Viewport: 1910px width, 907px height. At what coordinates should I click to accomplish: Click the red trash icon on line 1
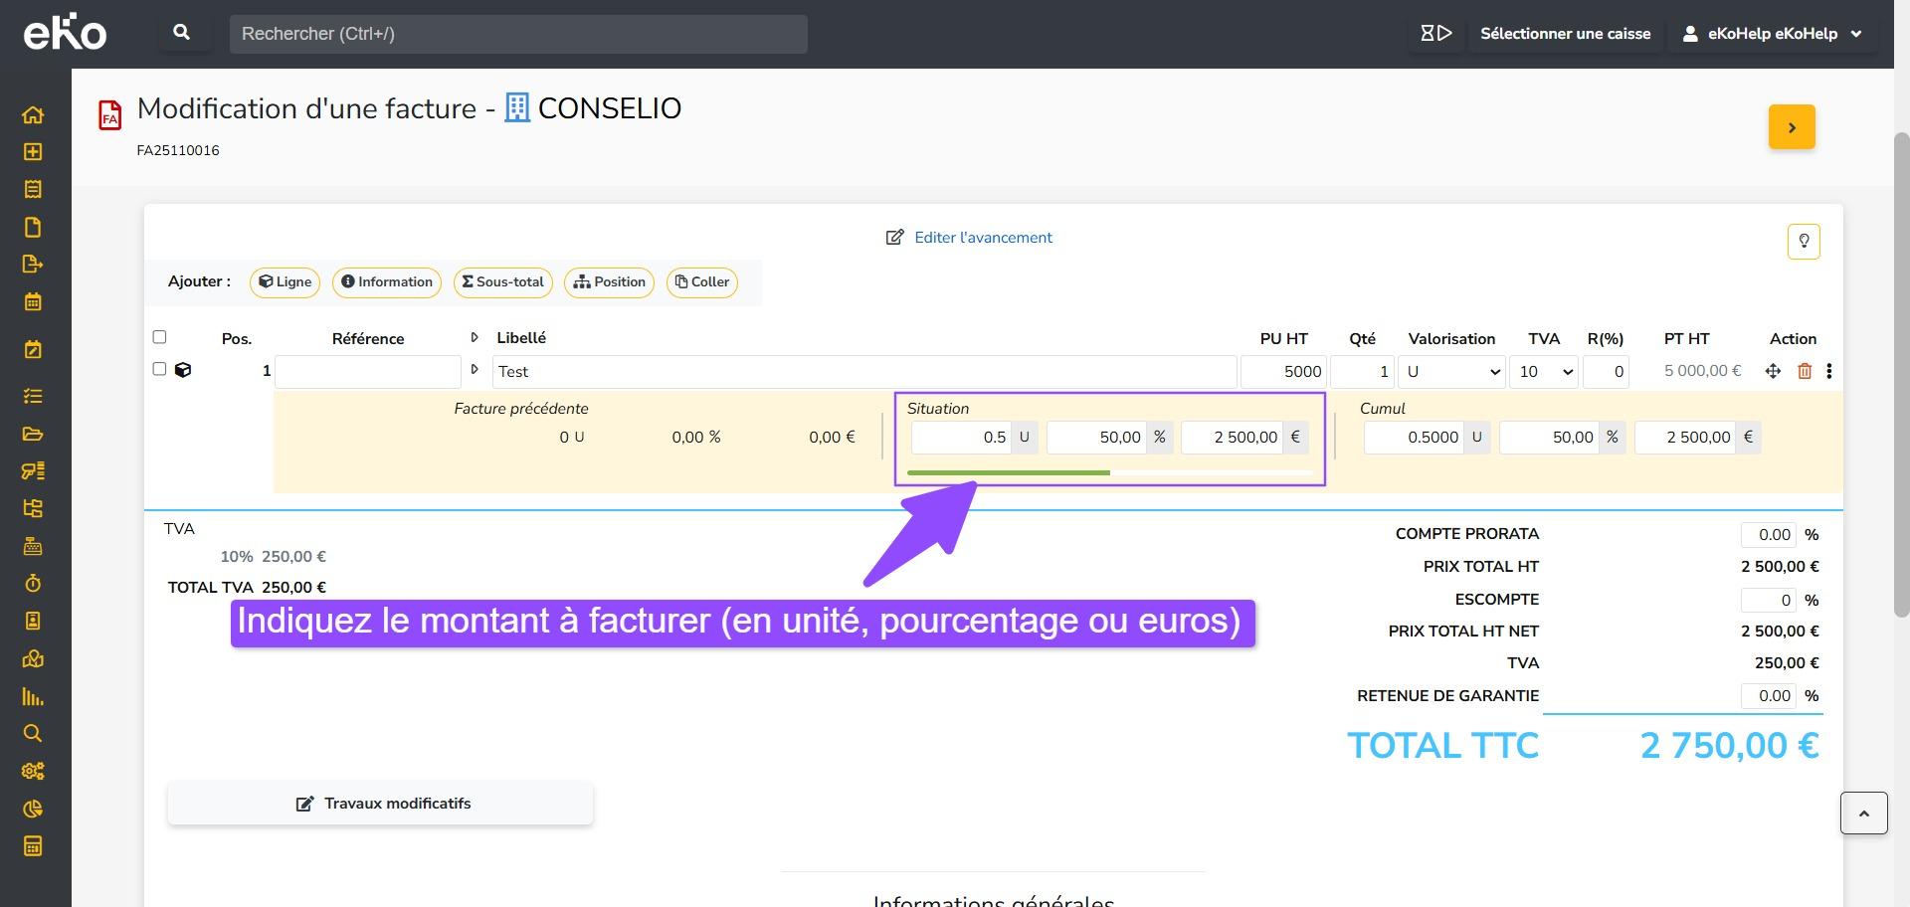1805,371
